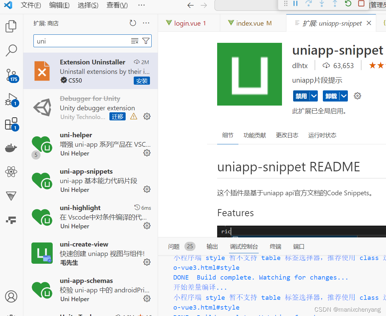
Task: Open the extension search filter menu
Action: coord(146,41)
